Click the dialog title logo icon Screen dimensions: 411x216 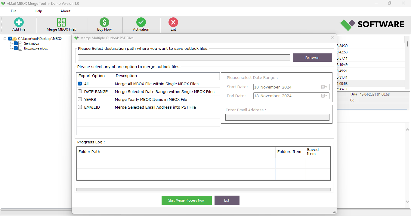pyautogui.click(x=76, y=38)
